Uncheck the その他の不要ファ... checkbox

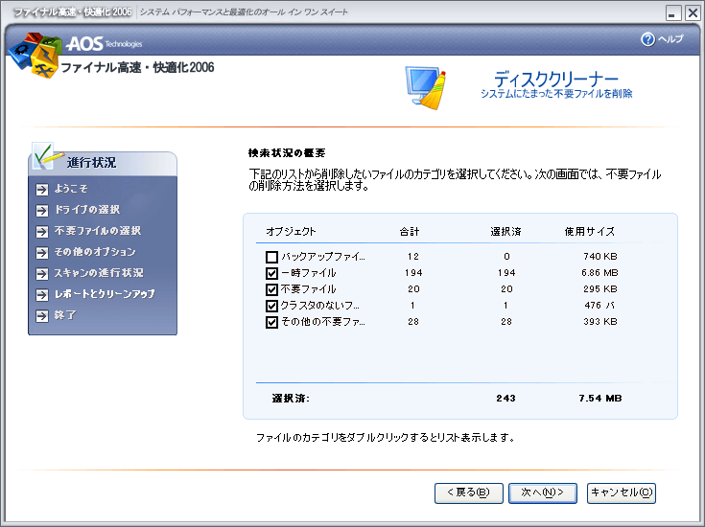[x=271, y=322]
